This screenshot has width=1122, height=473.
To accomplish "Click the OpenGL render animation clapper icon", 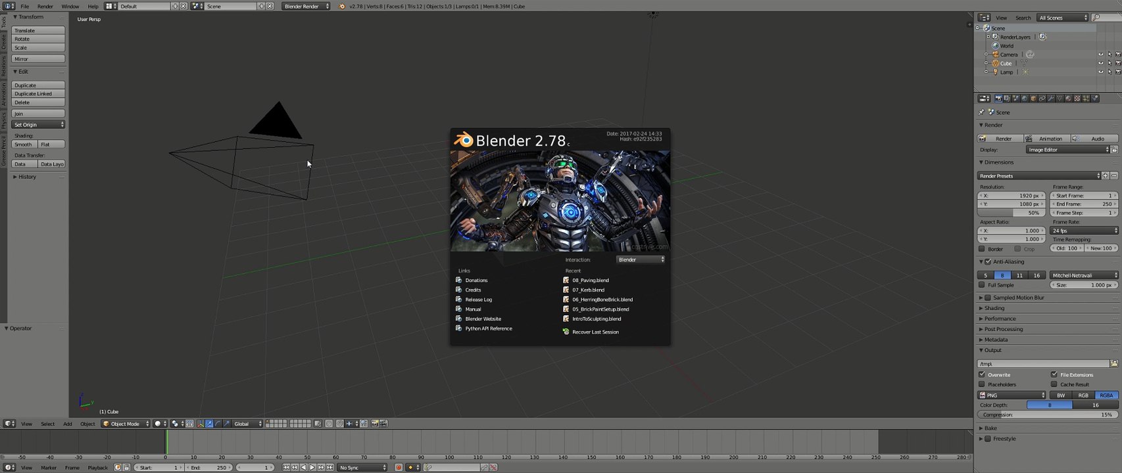I will [383, 424].
